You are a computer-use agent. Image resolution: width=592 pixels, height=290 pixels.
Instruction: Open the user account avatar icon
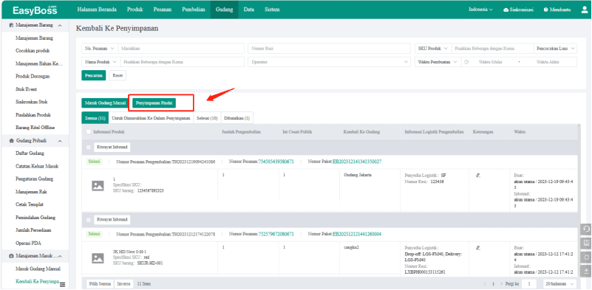[584, 10]
